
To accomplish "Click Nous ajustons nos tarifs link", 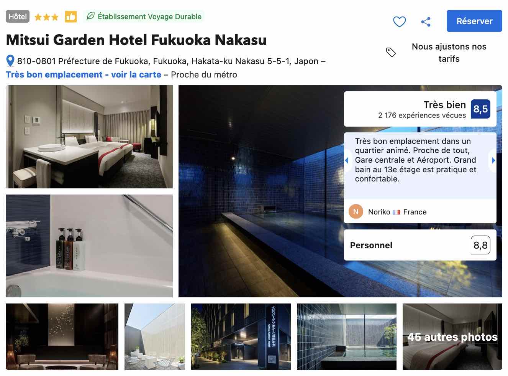I will tap(449, 53).
